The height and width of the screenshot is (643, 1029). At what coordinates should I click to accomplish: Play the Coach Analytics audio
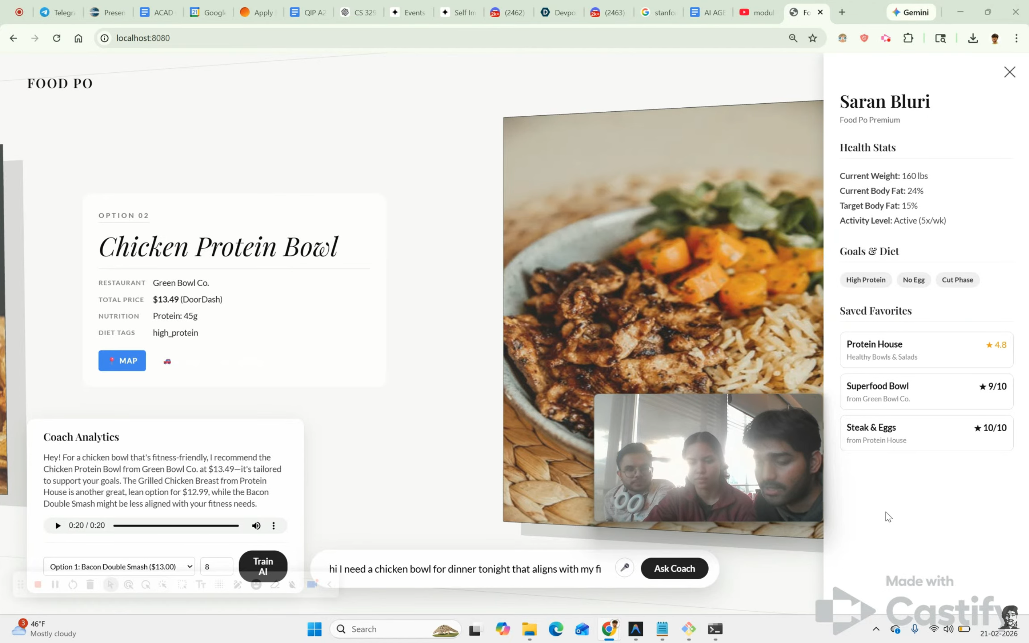tap(58, 525)
